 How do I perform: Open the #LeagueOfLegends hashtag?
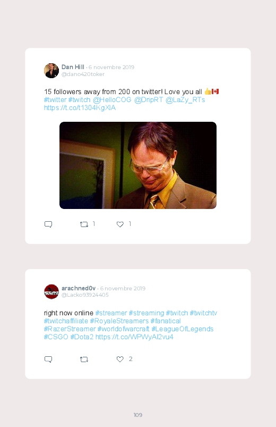pyautogui.click(x=183, y=329)
